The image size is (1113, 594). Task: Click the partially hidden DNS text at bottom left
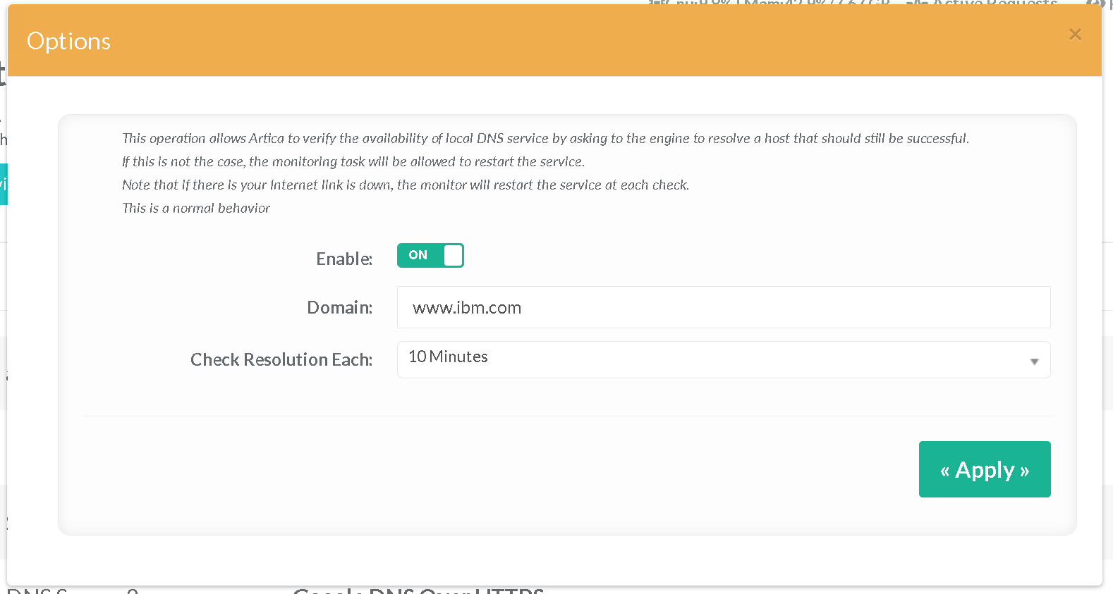(x=37, y=590)
